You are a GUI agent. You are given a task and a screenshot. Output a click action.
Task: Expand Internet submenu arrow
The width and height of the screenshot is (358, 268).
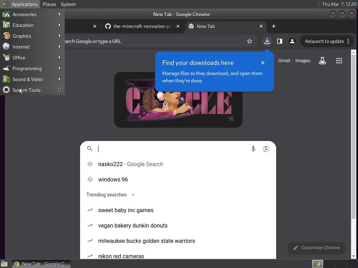(59, 46)
